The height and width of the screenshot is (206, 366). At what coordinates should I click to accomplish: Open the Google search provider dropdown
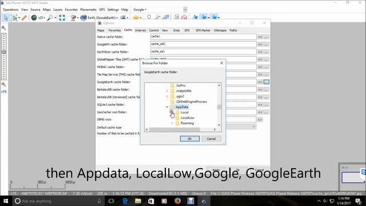[x=140, y=10]
